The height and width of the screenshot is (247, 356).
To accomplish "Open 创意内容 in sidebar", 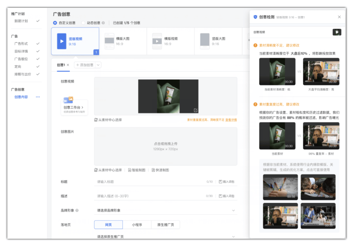I will coord(21,97).
